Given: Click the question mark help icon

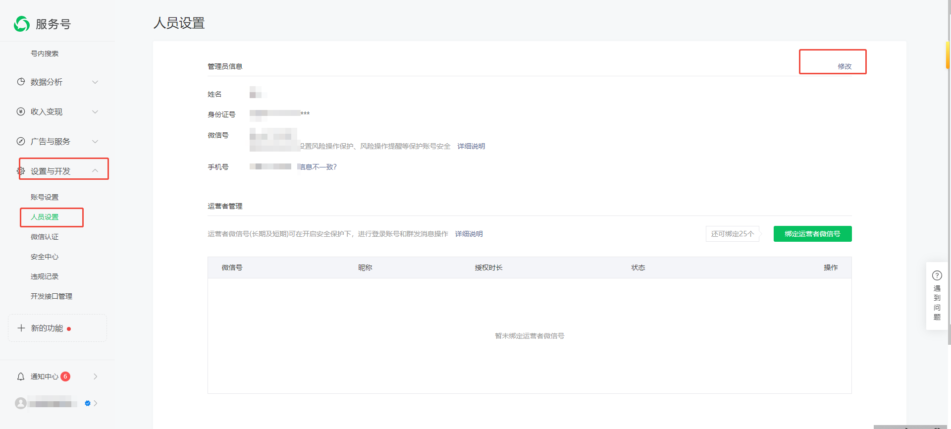Looking at the screenshot, I should (937, 275).
